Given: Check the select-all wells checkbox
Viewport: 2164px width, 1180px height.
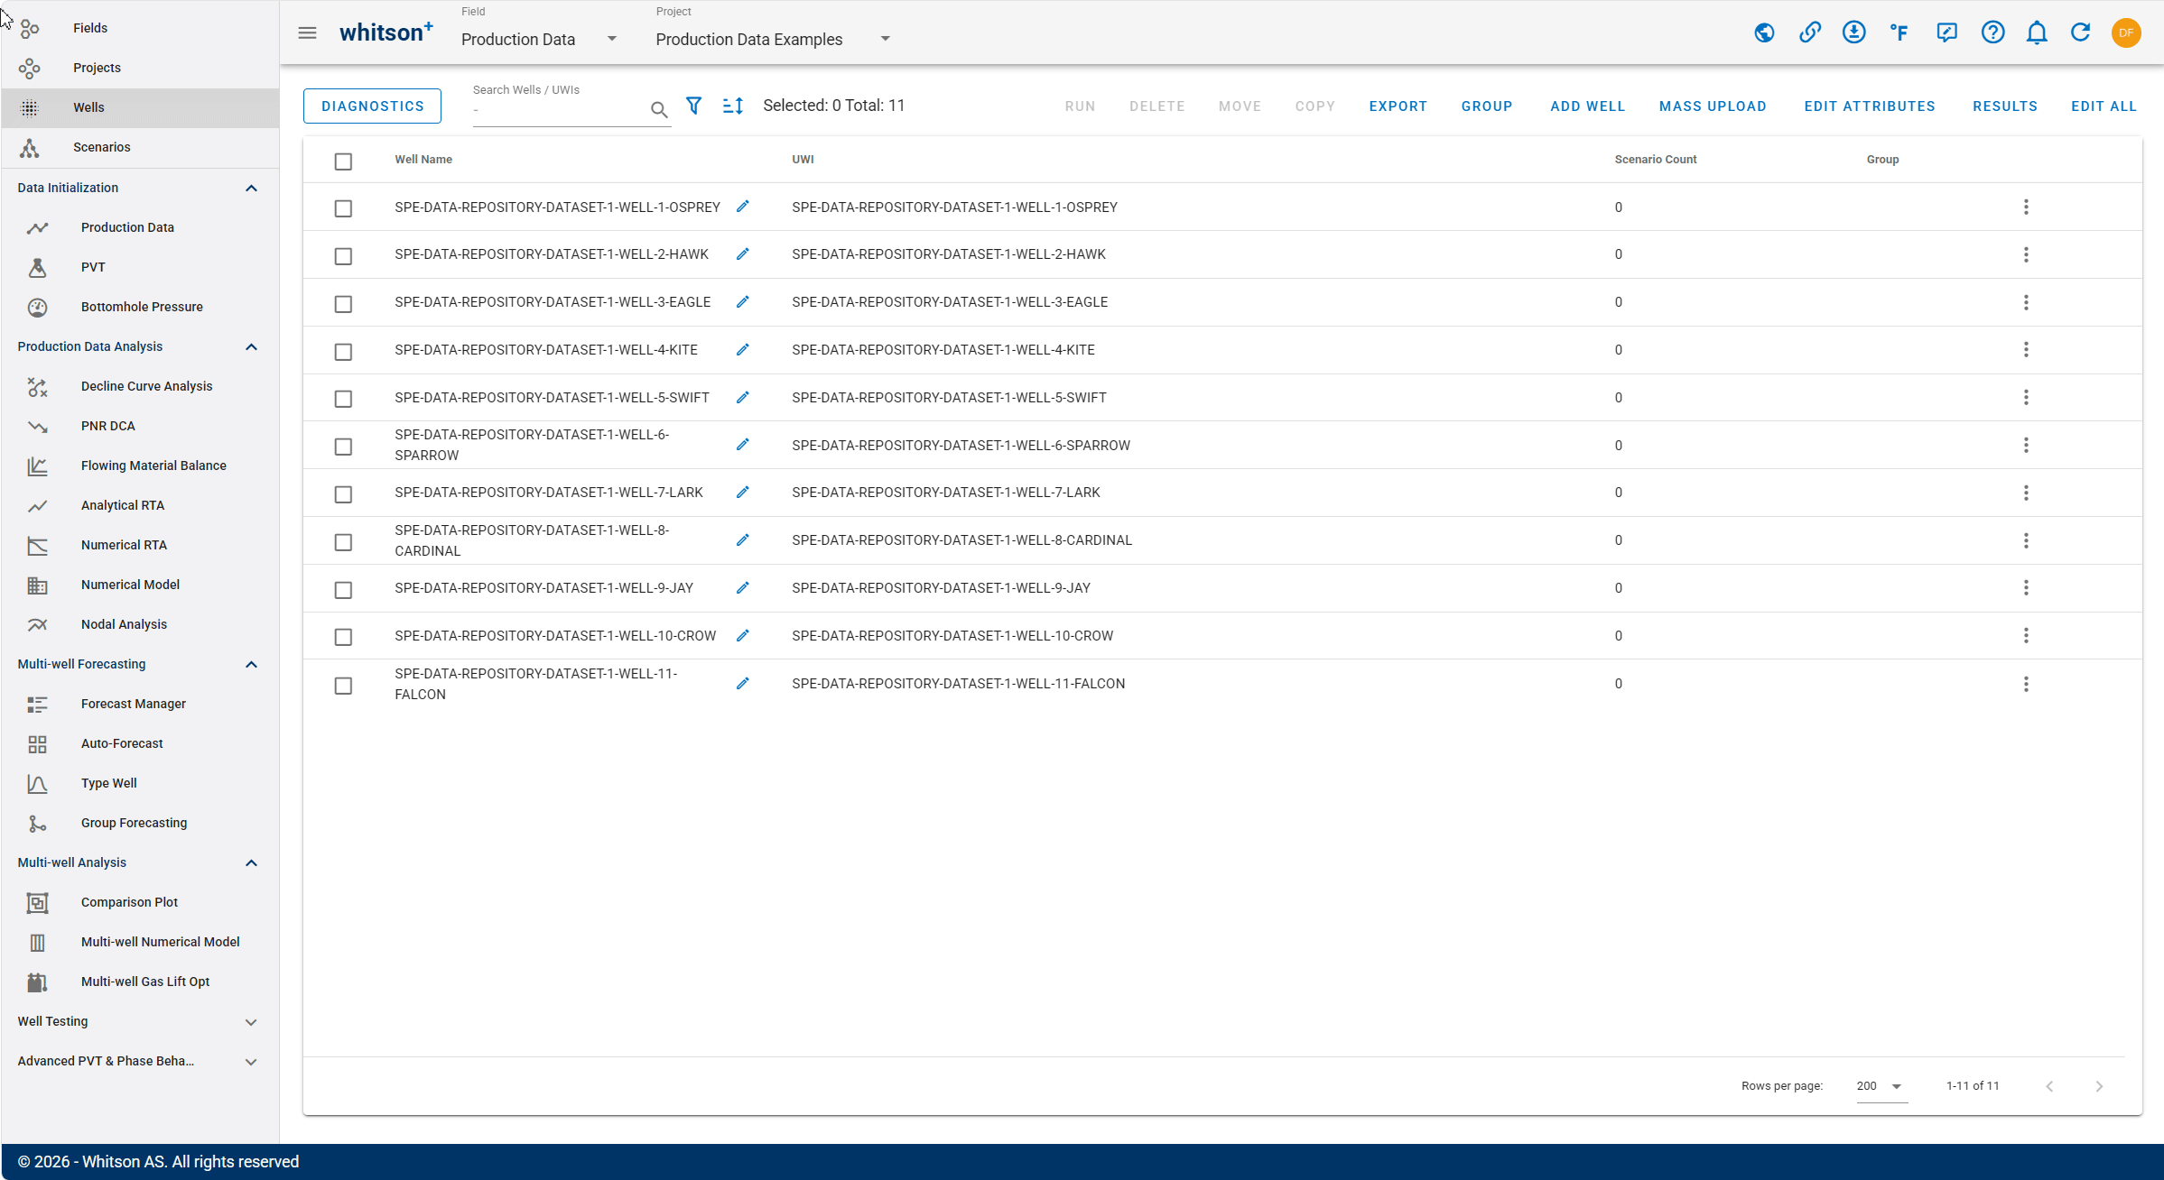Looking at the screenshot, I should pyautogui.click(x=343, y=161).
